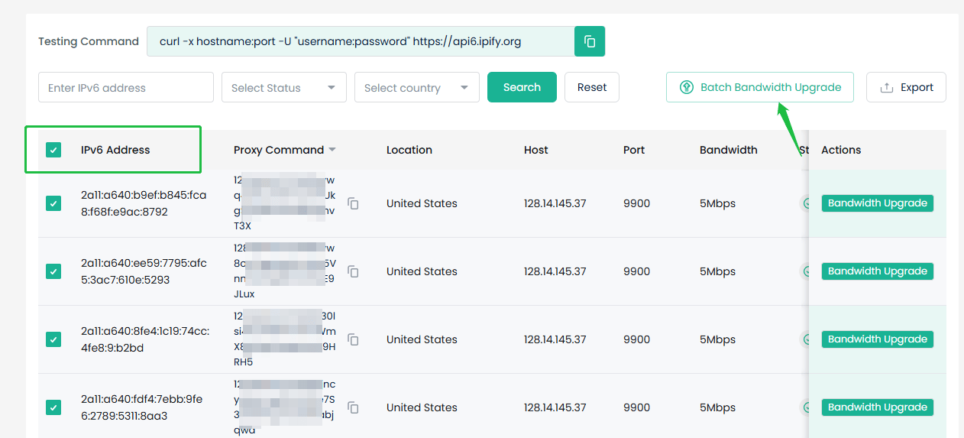964x438 pixels.
Task: Click Bandwidth Upgrade for 2a11:a640:8fe4 row
Action: tap(878, 339)
